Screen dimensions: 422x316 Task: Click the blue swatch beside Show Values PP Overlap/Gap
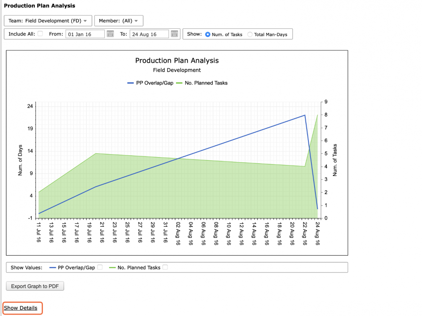pos(53,268)
